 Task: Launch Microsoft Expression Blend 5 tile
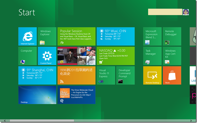point(152,36)
